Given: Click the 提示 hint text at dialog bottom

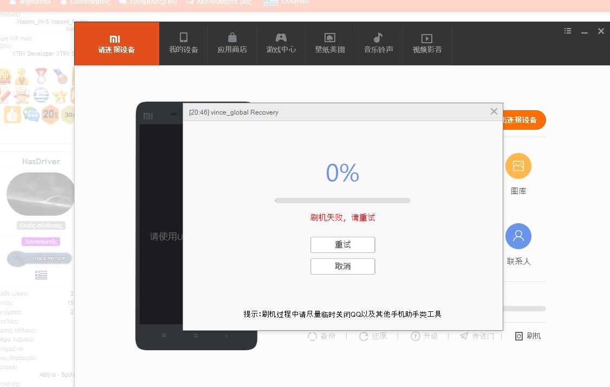Looking at the screenshot, I should [x=342, y=314].
